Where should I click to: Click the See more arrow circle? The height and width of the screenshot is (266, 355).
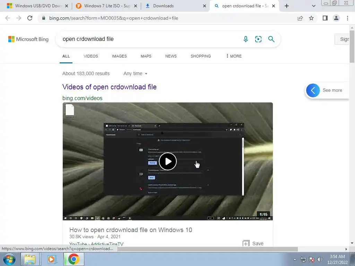tap(313, 90)
